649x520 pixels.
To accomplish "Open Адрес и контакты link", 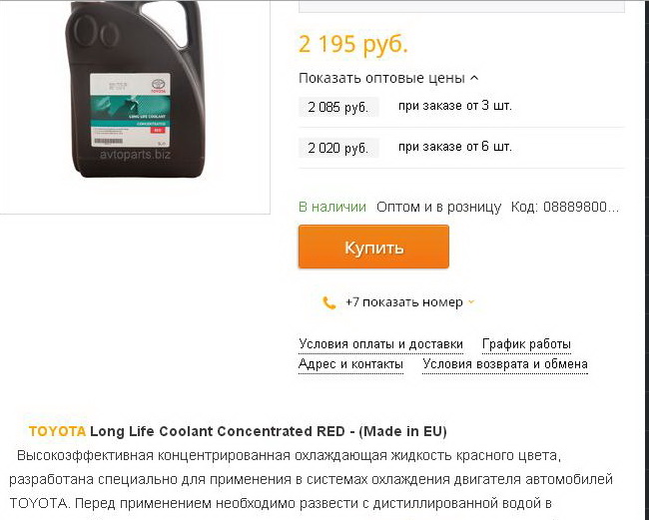I will point(350,364).
